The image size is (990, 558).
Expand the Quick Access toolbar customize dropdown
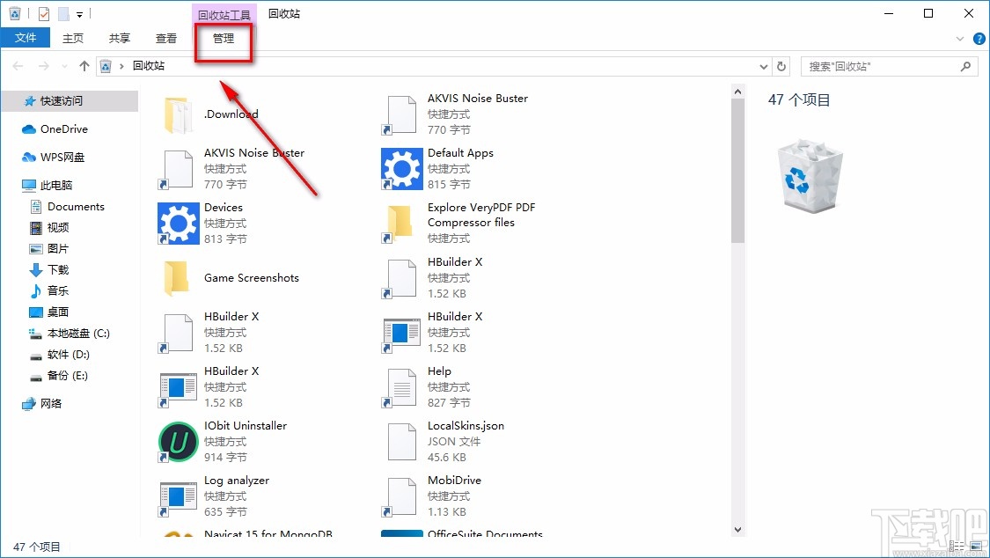click(80, 13)
